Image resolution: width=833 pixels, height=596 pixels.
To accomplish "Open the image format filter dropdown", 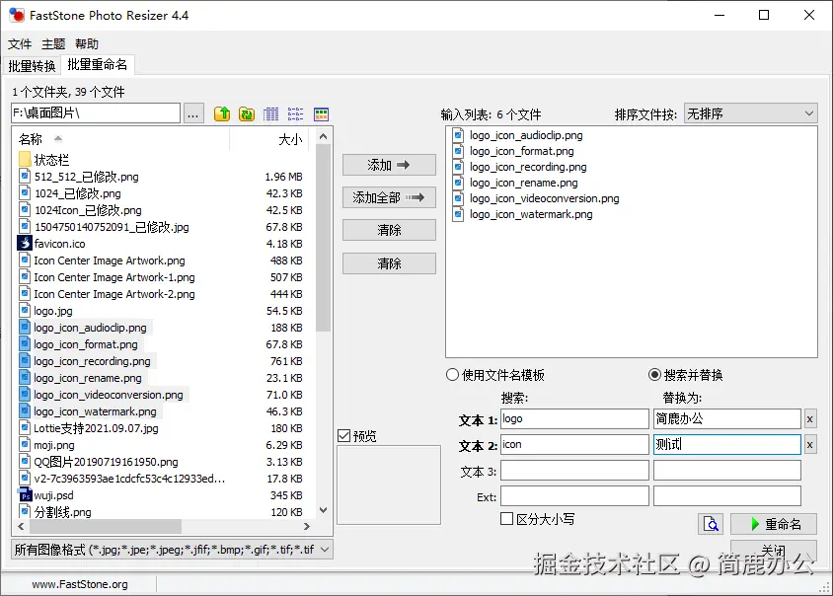I will (172, 550).
